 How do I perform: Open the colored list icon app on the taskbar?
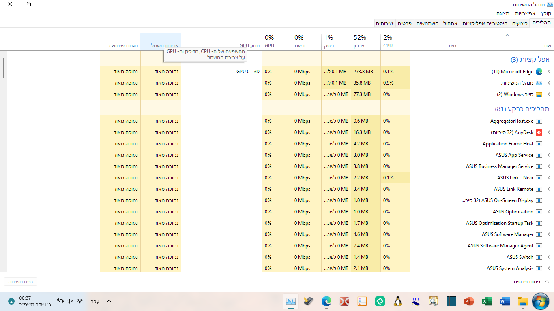click(x=362, y=301)
